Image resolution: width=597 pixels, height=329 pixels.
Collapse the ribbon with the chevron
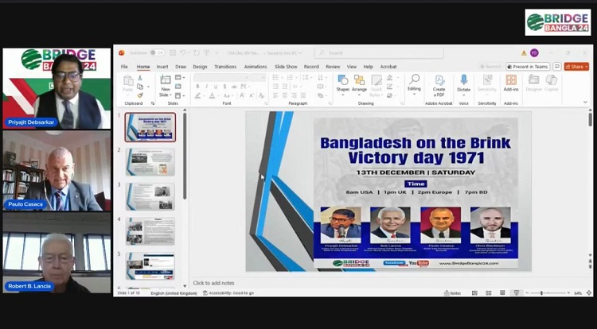pos(585,103)
